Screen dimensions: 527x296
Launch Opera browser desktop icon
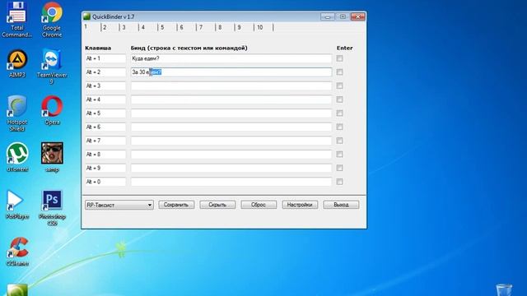(52, 110)
